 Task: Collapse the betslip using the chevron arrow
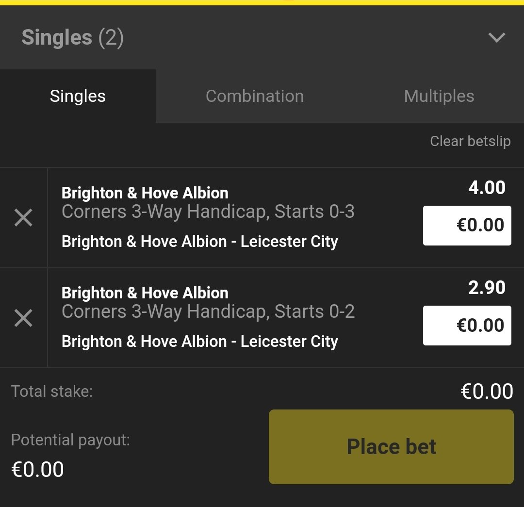pyautogui.click(x=497, y=37)
